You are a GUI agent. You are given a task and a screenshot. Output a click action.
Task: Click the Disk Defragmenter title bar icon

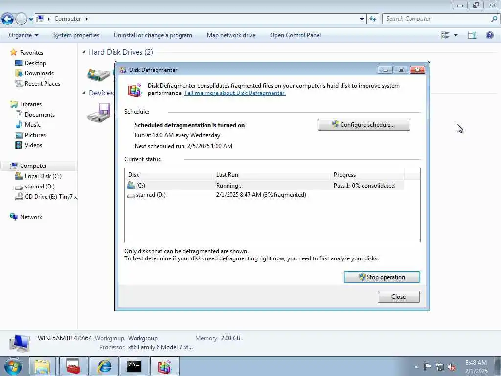click(123, 70)
